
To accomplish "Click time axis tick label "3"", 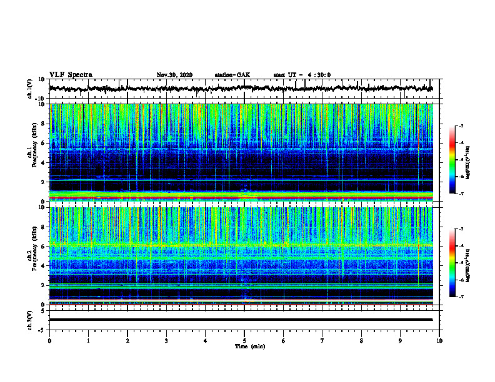I will pos(166,341).
